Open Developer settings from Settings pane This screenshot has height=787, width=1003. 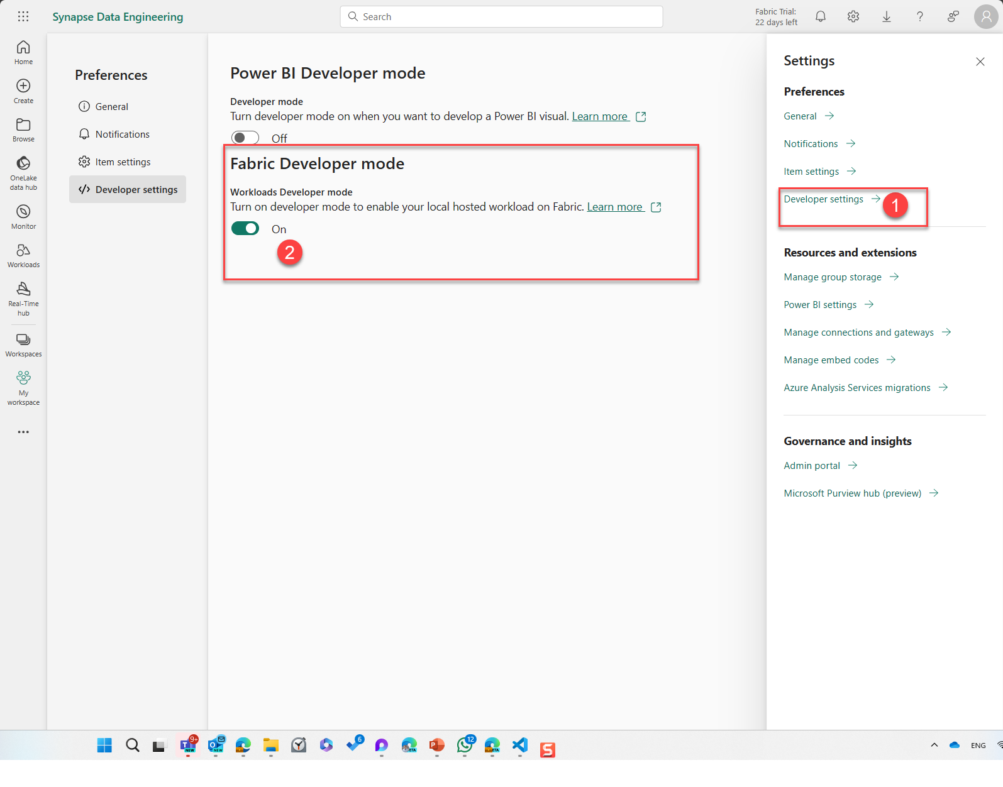click(x=832, y=199)
